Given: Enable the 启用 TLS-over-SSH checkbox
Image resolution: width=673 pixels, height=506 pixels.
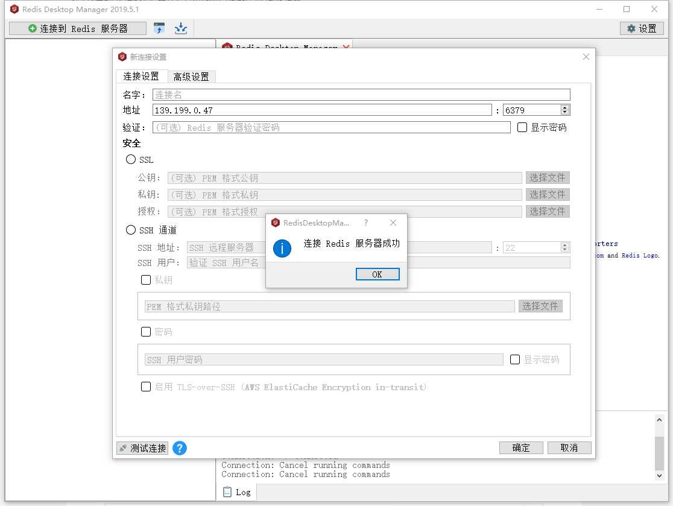Looking at the screenshot, I should point(146,387).
